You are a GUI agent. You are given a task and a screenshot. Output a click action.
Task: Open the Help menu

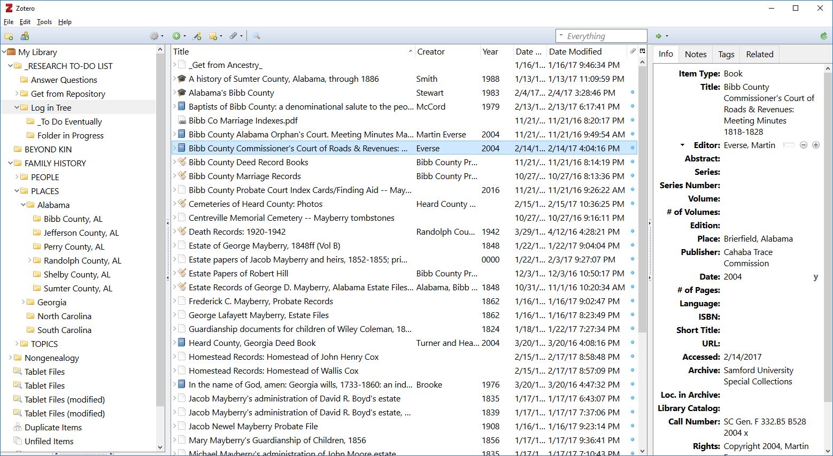65,22
